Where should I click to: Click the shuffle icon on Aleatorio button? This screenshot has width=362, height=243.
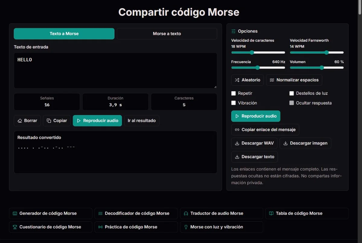(237, 80)
